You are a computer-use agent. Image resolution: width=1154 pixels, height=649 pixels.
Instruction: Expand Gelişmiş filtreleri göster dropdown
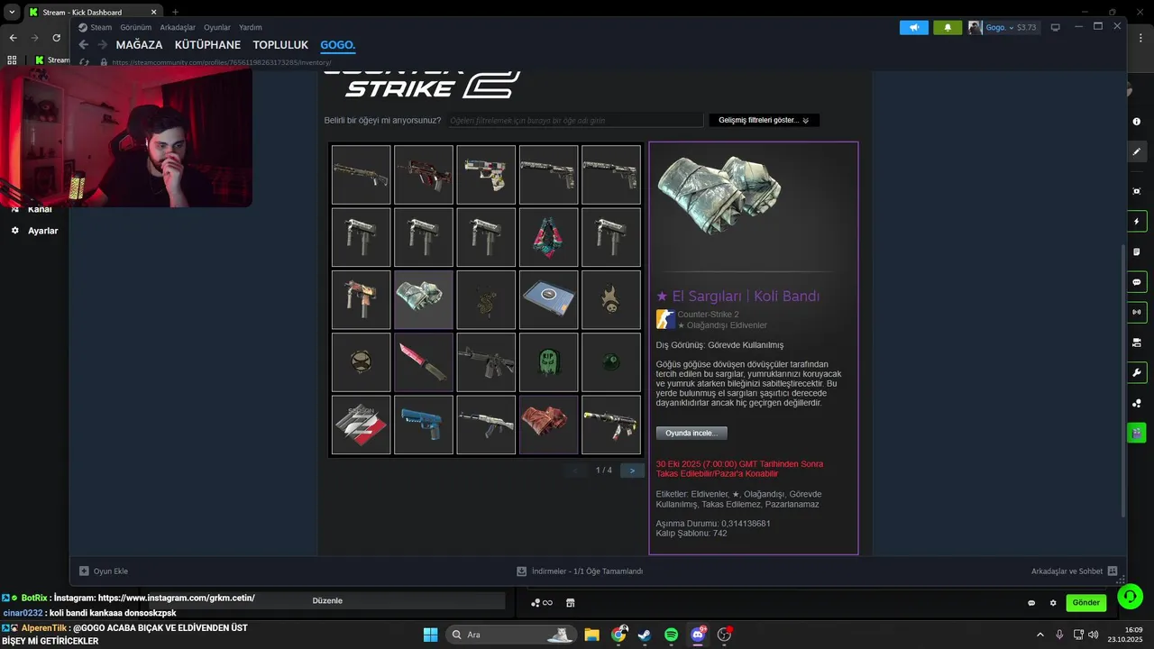(764, 120)
